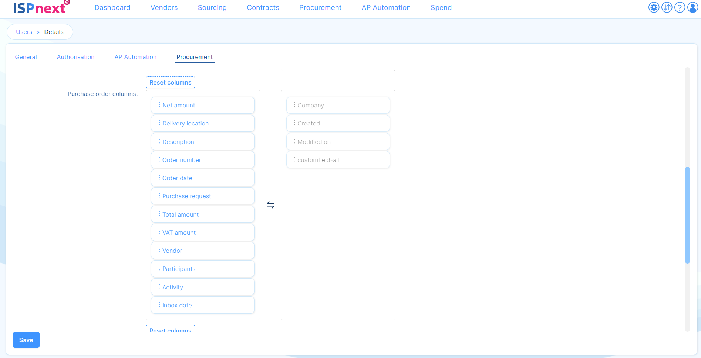Screen dimensions: 701x358
Task: Click the swap columns arrows icon
Action: (x=270, y=205)
